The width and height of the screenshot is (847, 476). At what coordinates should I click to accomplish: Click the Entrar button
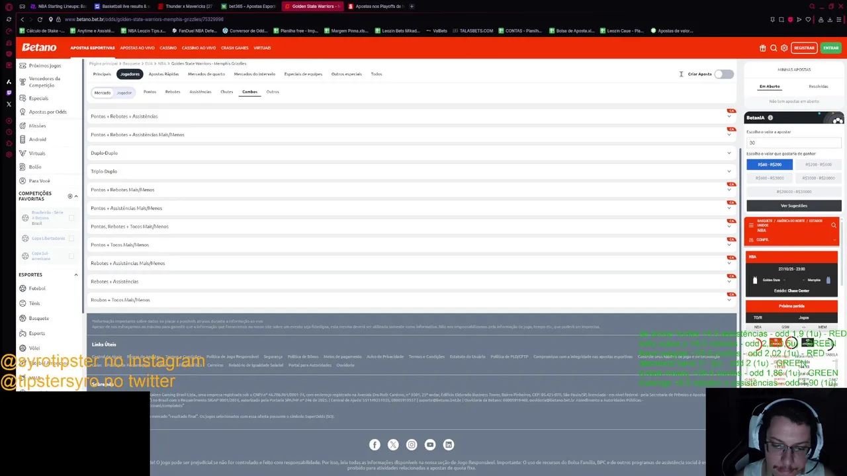pos(830,48)
